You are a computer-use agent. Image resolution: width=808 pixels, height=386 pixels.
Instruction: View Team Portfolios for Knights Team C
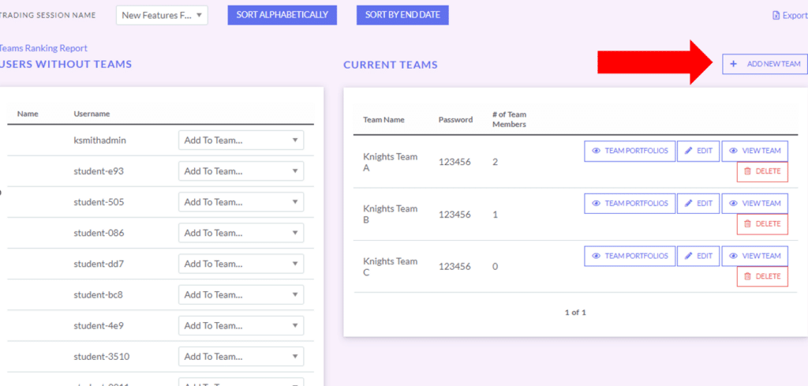[630, 256]
